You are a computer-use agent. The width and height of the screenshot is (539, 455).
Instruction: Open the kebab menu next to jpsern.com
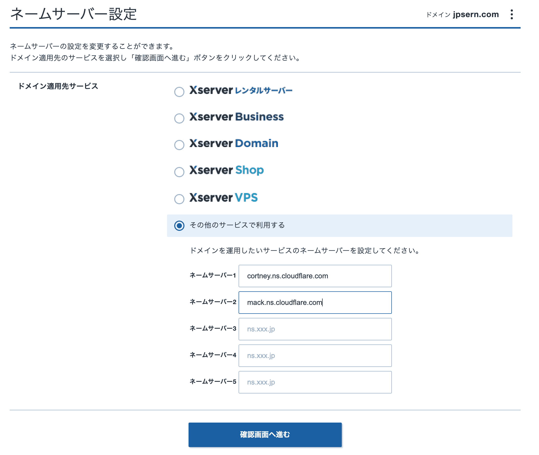(x=512, y=15)
